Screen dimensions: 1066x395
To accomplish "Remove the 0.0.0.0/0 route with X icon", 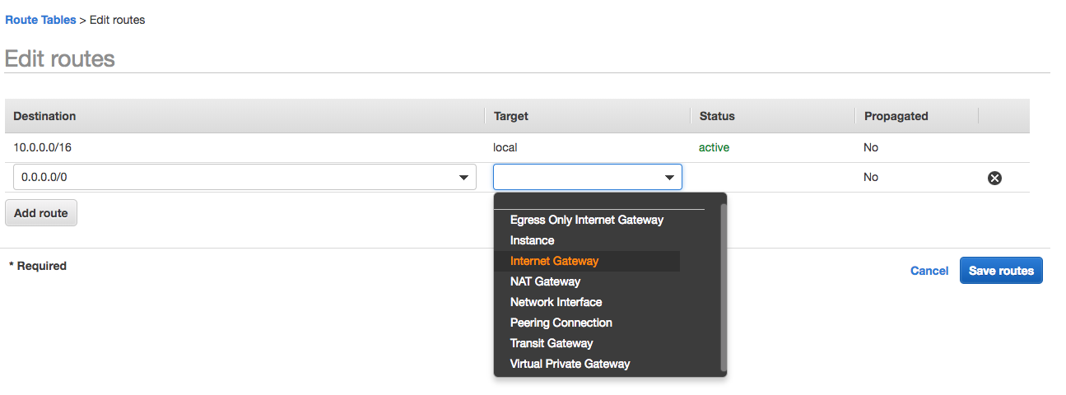I will 994,178.
